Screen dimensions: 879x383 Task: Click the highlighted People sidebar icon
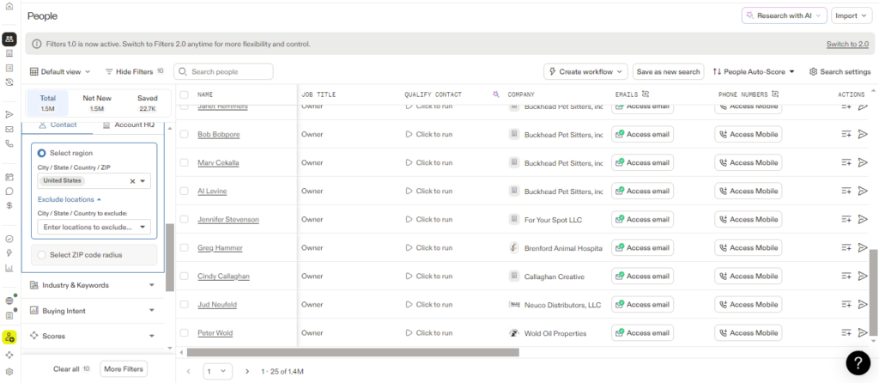9,39
